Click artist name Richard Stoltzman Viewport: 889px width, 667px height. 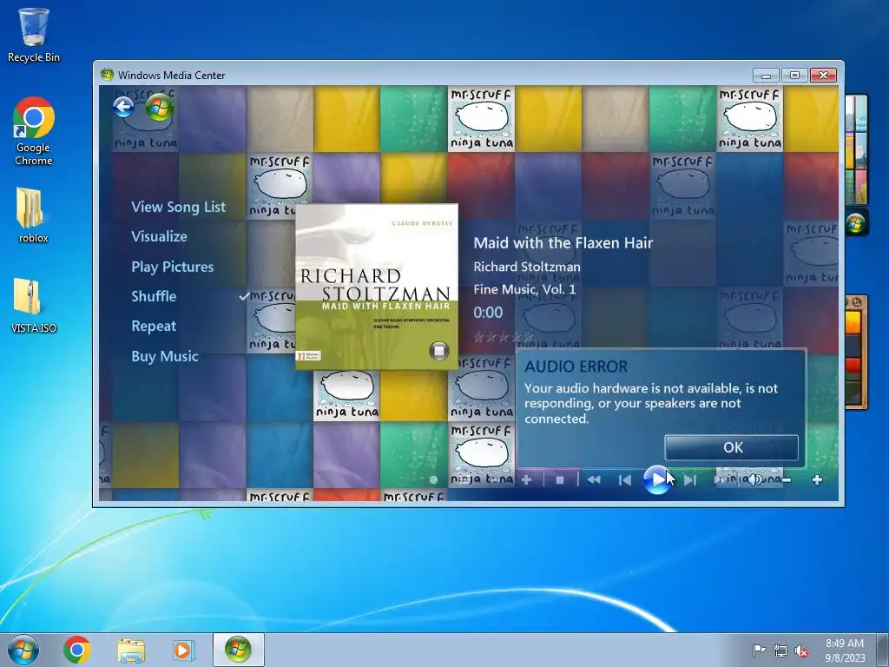(x=527, y=267)
